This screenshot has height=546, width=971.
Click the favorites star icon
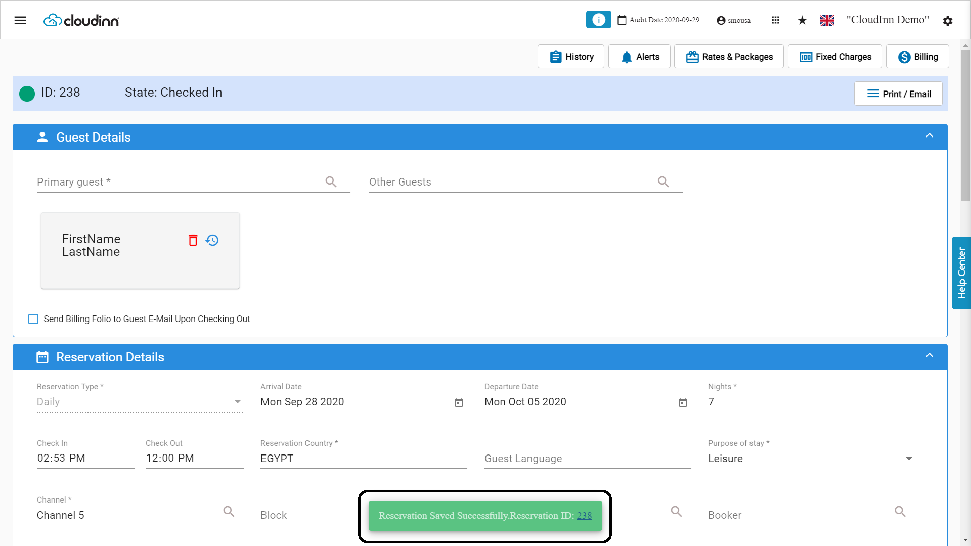[802, 20]
